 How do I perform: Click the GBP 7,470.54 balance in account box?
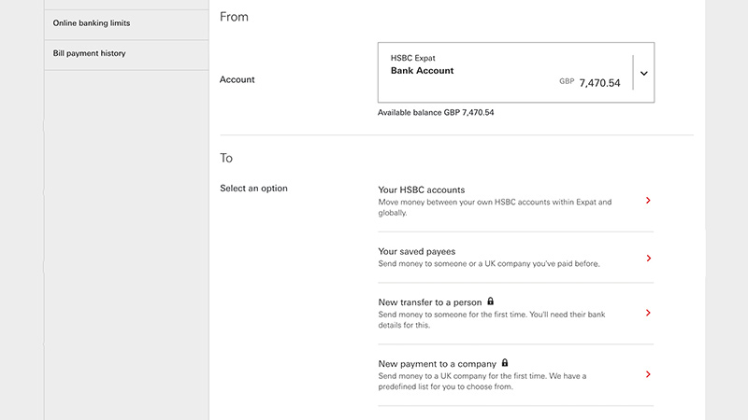click(x=590, y=83)
